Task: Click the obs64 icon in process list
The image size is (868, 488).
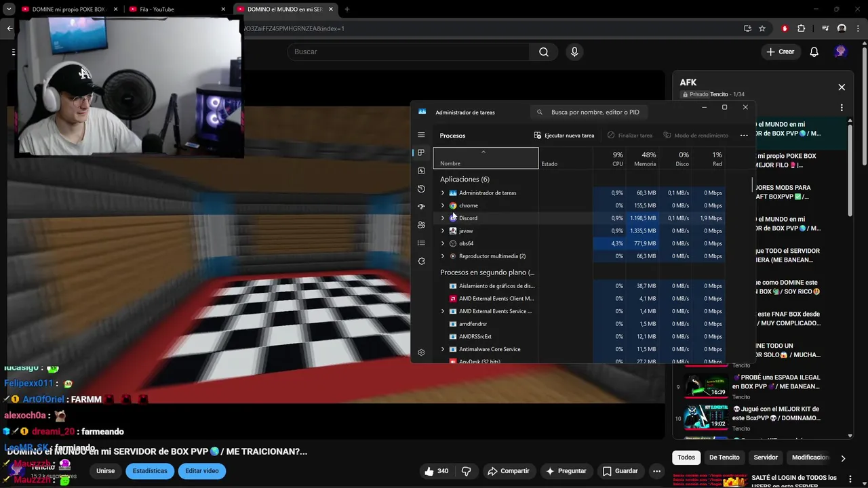Action: pyautogui.click(x=453, y=243)
